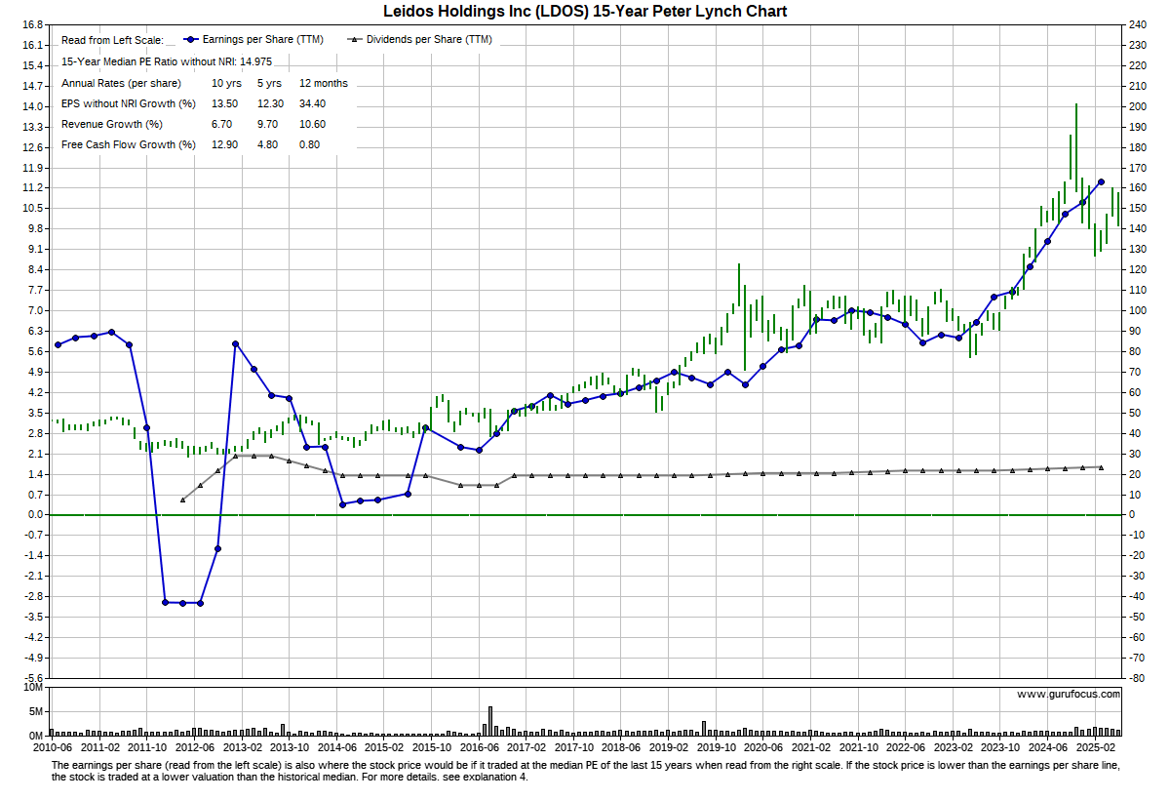Click the 2016-06 date on the x-axis
This screenshot has height=800, width=1170.
480,746
